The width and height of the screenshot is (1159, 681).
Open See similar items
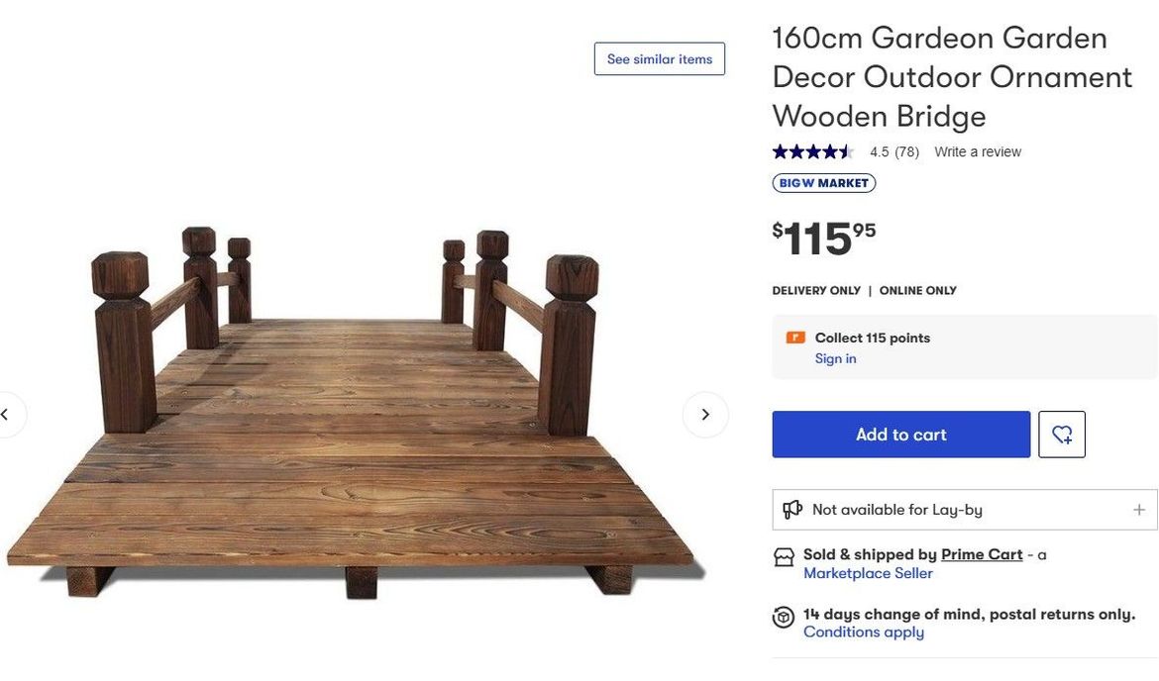660,59
